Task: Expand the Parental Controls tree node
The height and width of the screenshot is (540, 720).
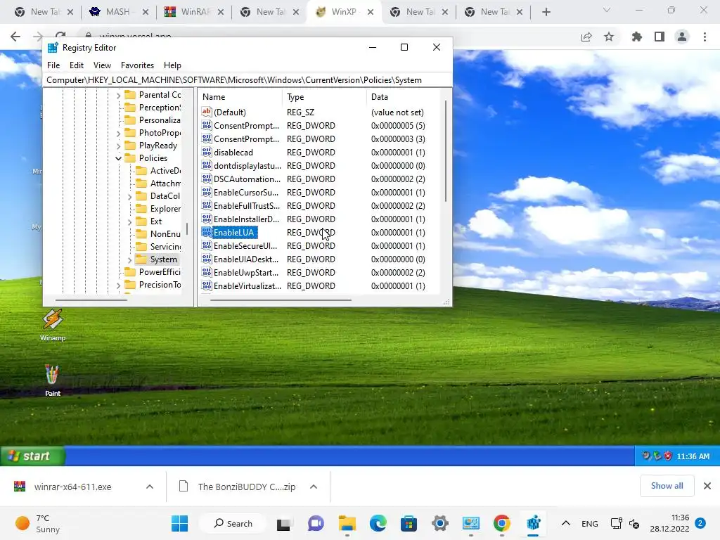Action: click(118, 95)
